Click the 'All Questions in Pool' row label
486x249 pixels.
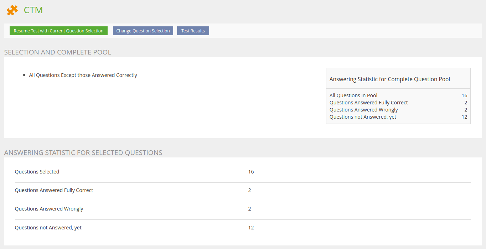(353, 95)
